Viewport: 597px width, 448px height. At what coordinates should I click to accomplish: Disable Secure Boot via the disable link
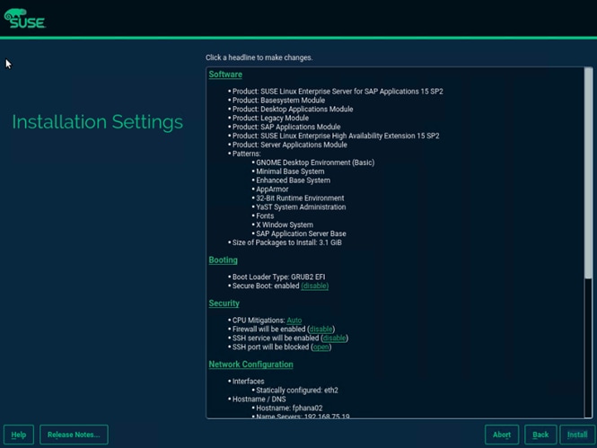click(314, 285)
